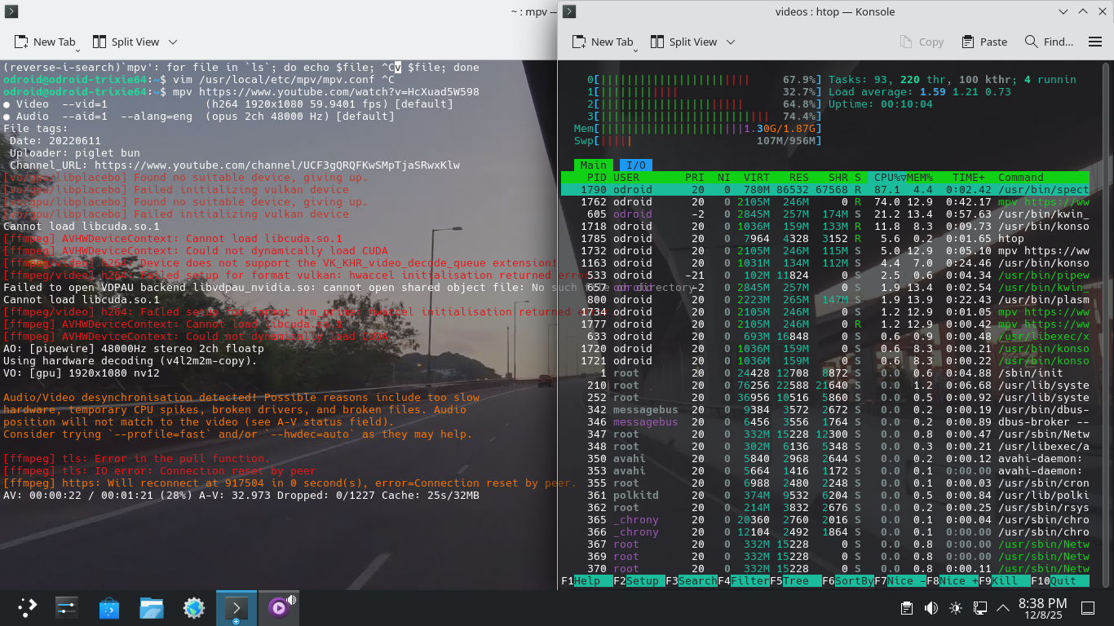Open Split View dropdown in htop Konsole

(x=731, y=42)
